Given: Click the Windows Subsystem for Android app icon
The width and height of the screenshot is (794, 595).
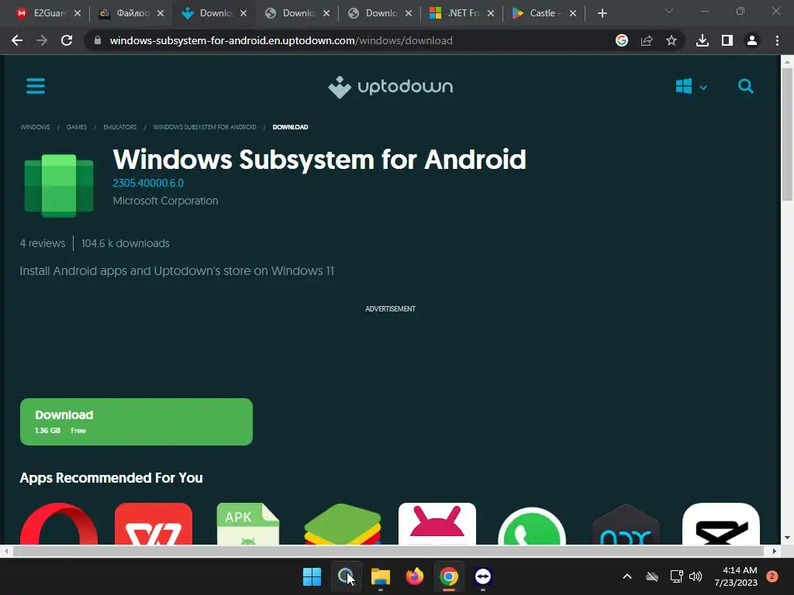Looking at the screenshot, I should pyautogui.click(x=59, y=186).
